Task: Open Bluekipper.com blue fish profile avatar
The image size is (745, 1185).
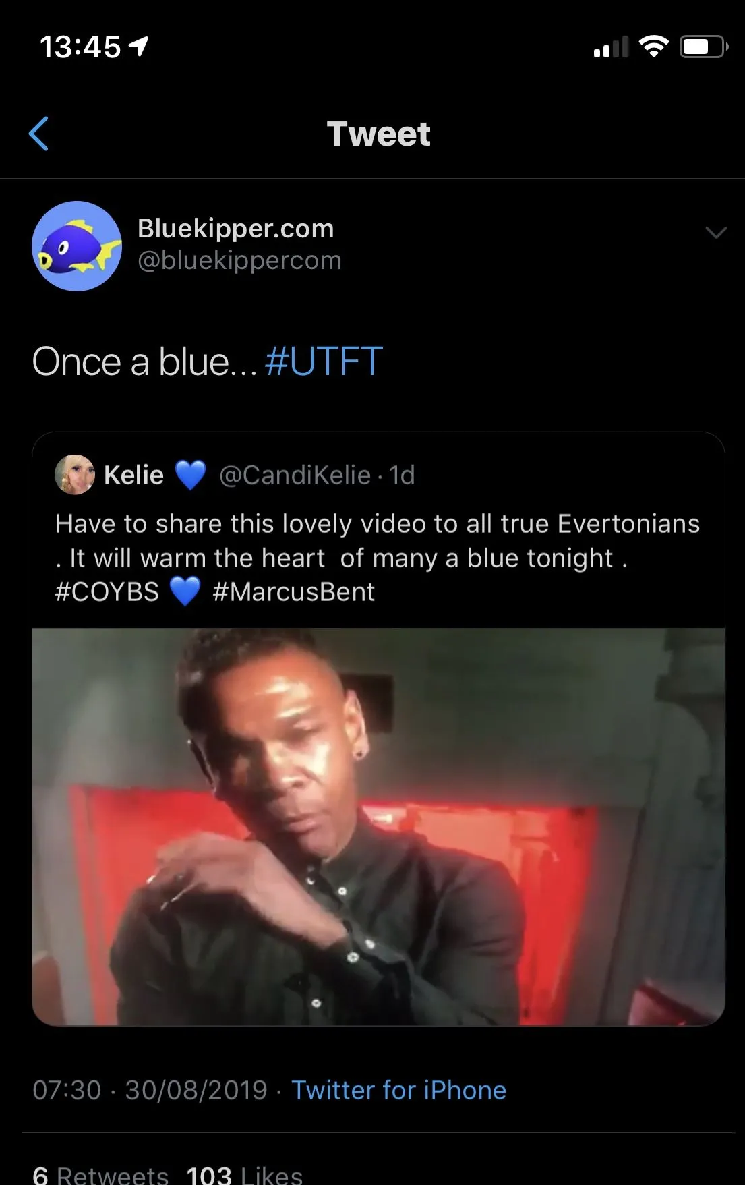Action: pos(77,246)
